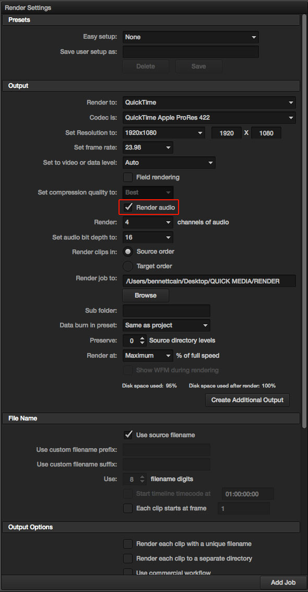
Task: Click the 'channels of audio' label
Action: click(x=203, y=222)
